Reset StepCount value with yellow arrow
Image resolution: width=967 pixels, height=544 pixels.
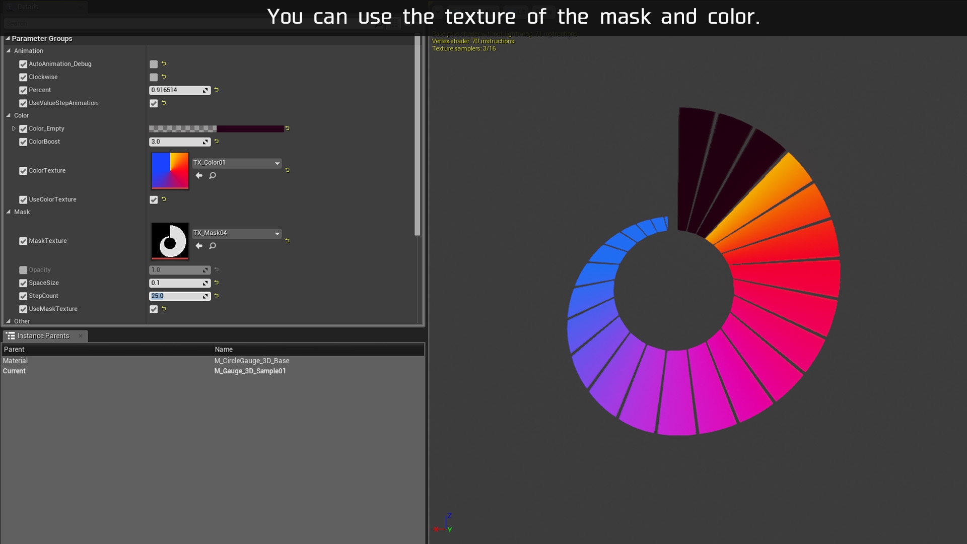[217, 296]
